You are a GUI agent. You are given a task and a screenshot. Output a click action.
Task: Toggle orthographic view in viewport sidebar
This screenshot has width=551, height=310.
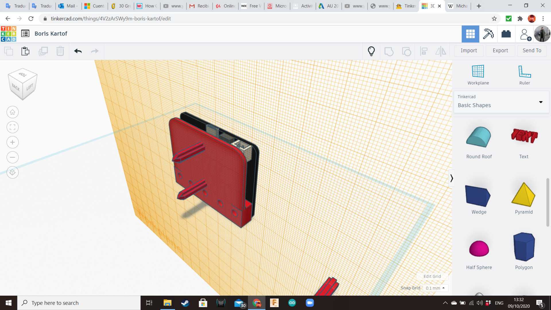click(12, 172)
